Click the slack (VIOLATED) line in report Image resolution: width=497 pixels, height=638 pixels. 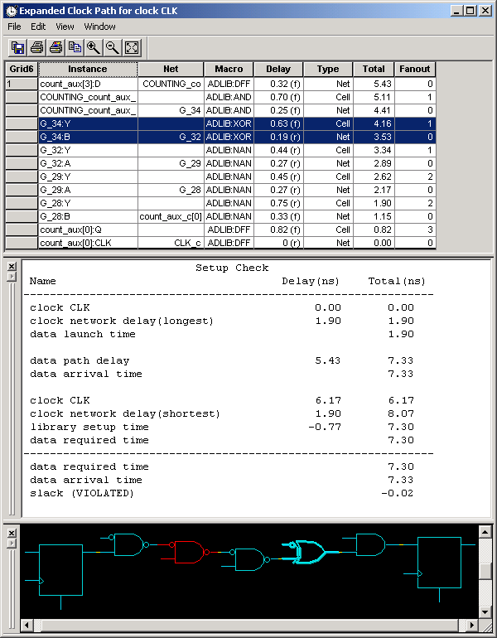tap(222, 493)
